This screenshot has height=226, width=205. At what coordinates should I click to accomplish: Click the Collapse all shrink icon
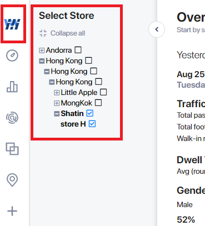tap(43, 33)
